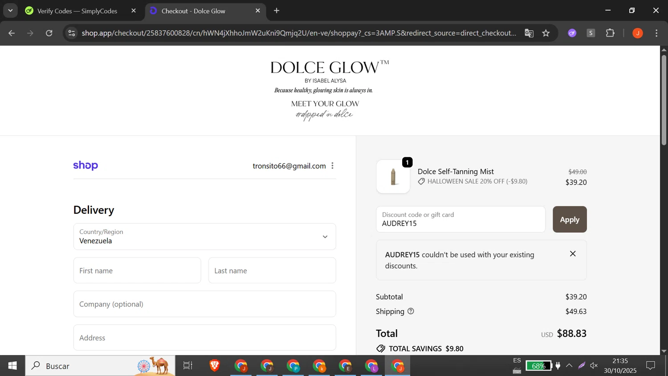Image resolution: width=668 pixels, height=376 pixels.
Task: Open the purple extension icon
Action: [572, 33]
